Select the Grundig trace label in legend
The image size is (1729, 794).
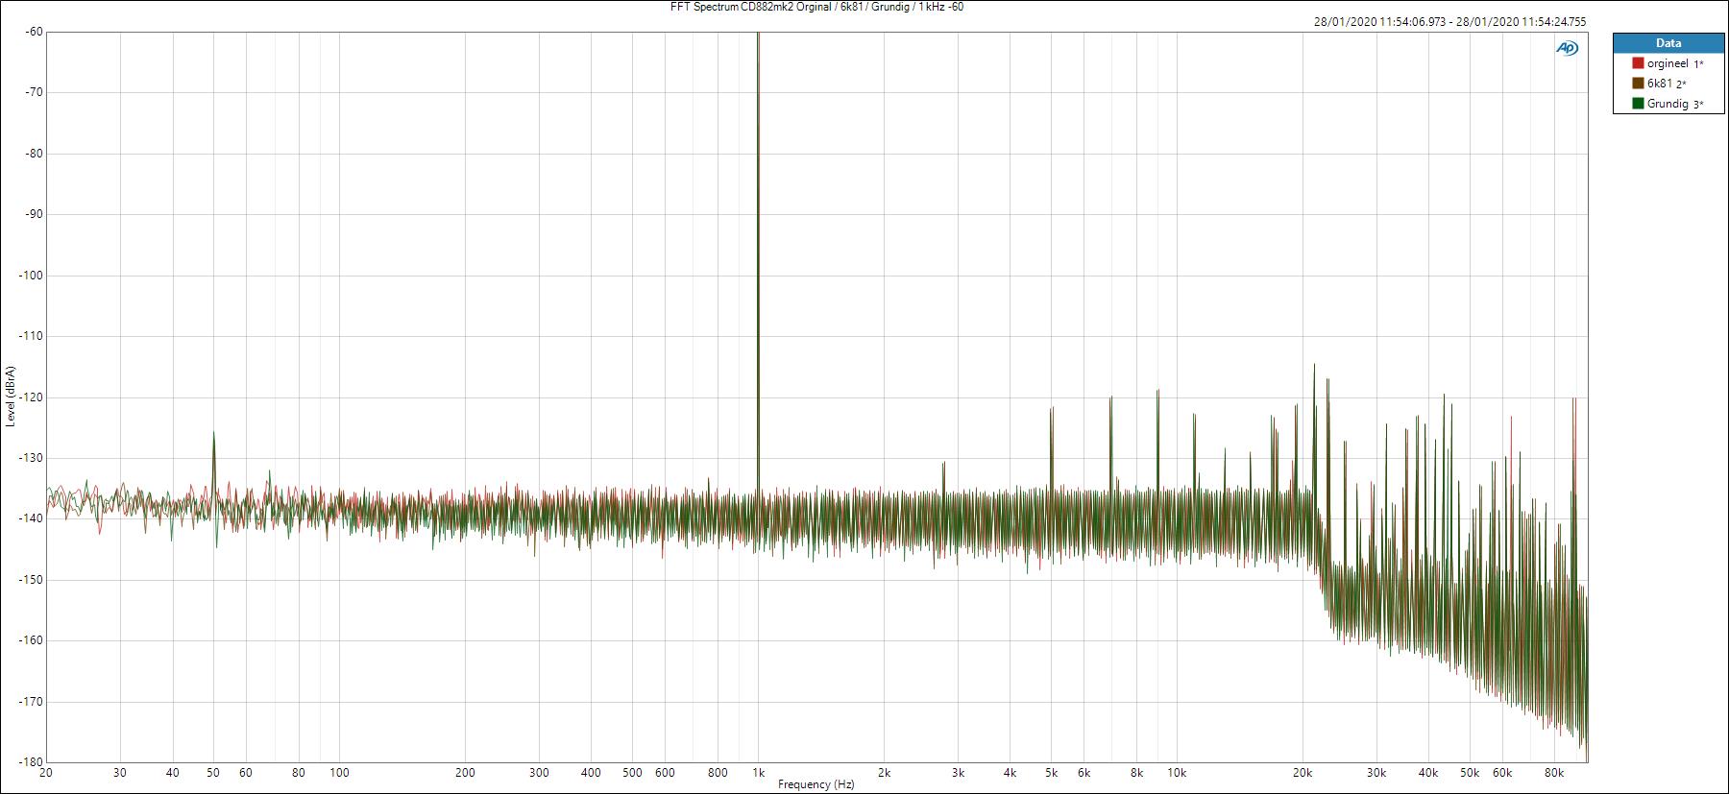pos(1668,104)
